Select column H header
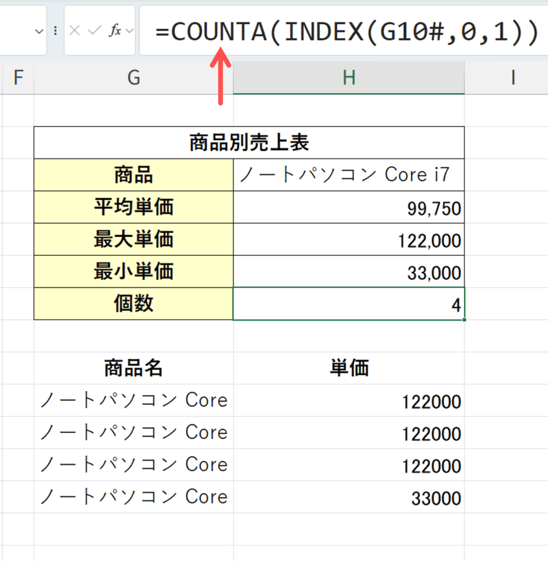This screenshot has height=561, width=548. pyautogui.click(x=349, y=78)
